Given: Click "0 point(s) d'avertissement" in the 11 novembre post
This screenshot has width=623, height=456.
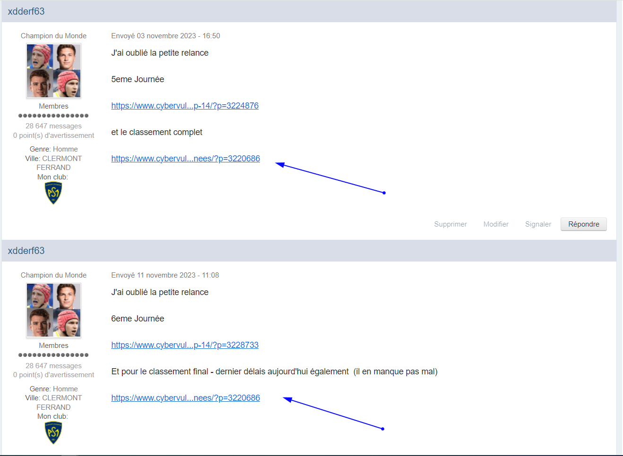Looking at the screenshot, I should pyautogui.click(x=53, y=375).
